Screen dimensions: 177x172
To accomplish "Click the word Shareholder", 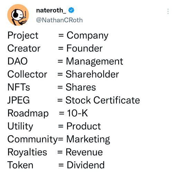I will click(x=92, y=74).
